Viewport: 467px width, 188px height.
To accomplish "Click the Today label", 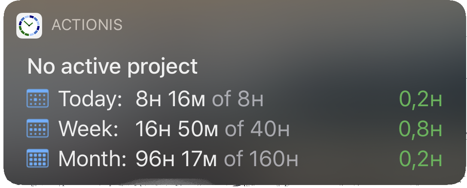I will click(90, 99).
